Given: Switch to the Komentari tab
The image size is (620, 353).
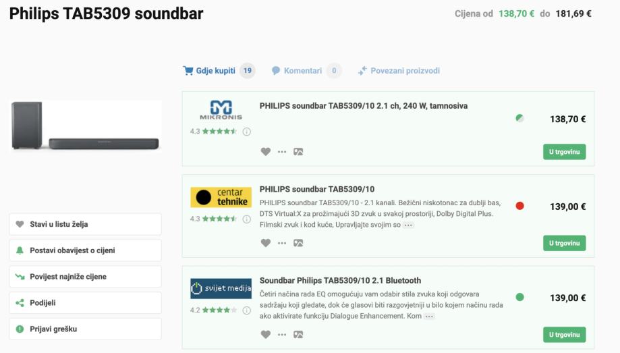Looking at the screenshot, I should click(x=306, y=71).
